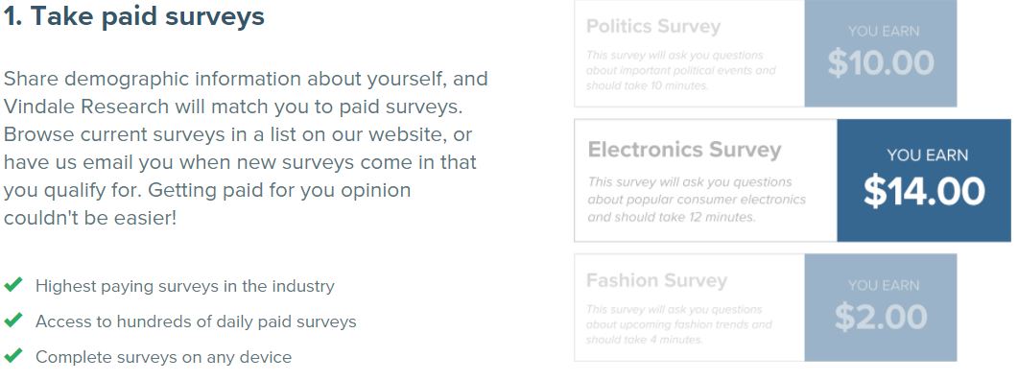
Task: Click the checkmark beside Highest paying surveys
Action: coord(13,285)
